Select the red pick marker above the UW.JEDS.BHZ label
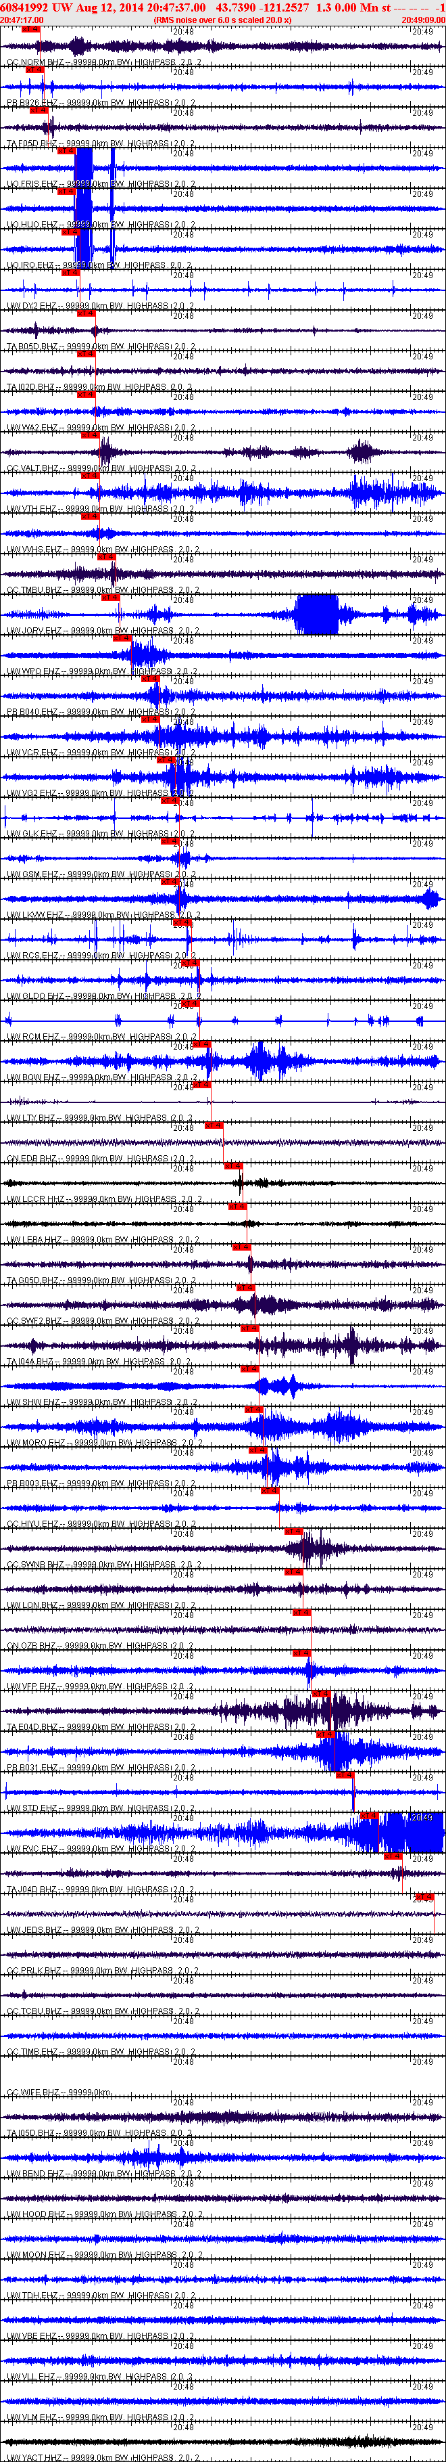 (424, 1897)
